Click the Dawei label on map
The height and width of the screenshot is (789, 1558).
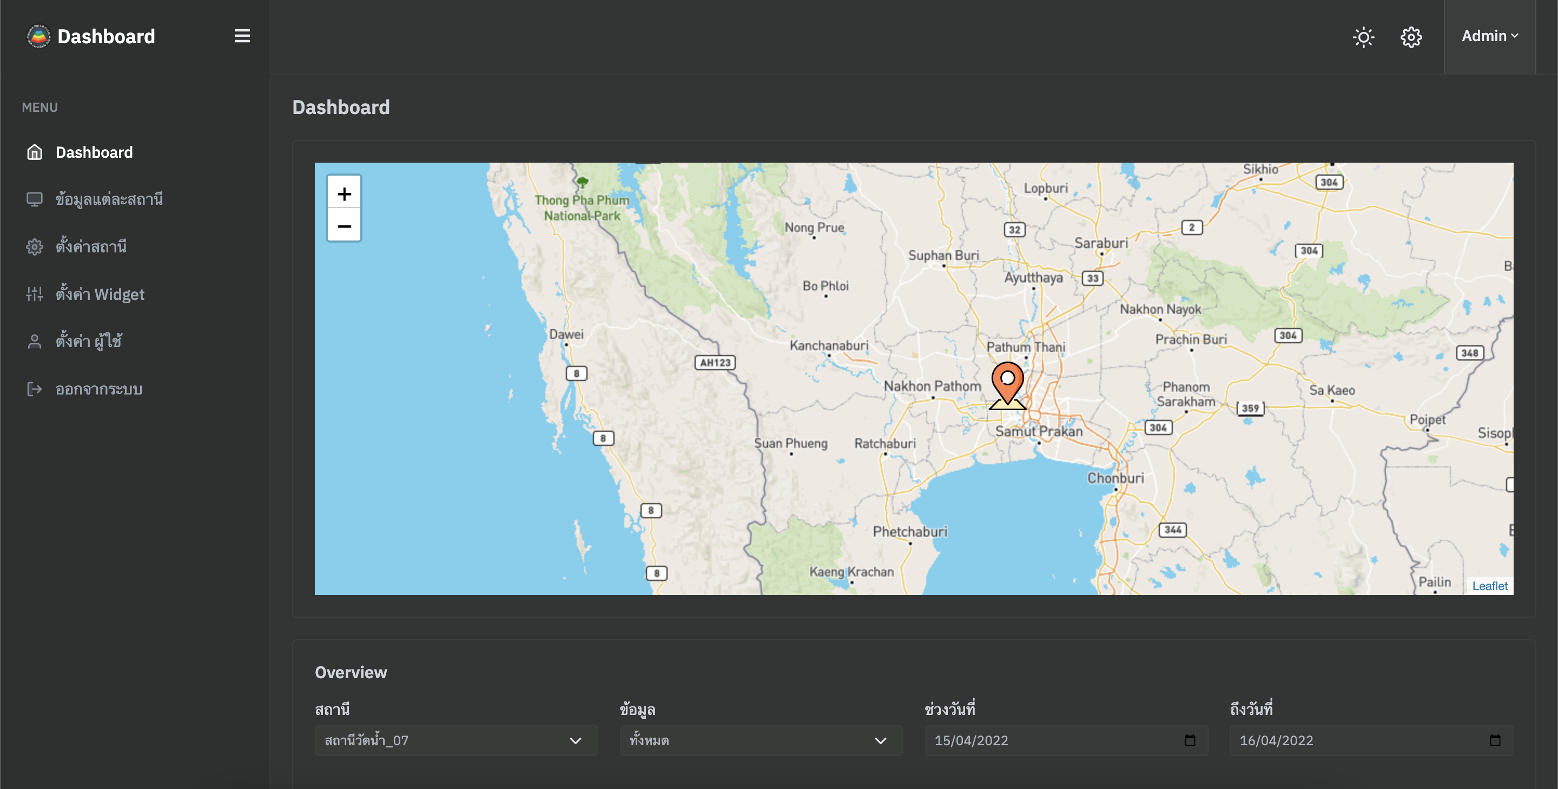coord(566,334)
